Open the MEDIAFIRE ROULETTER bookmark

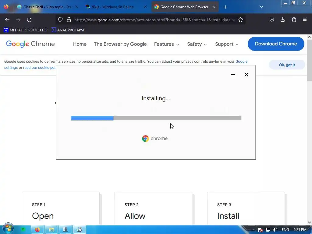(26, 30)
